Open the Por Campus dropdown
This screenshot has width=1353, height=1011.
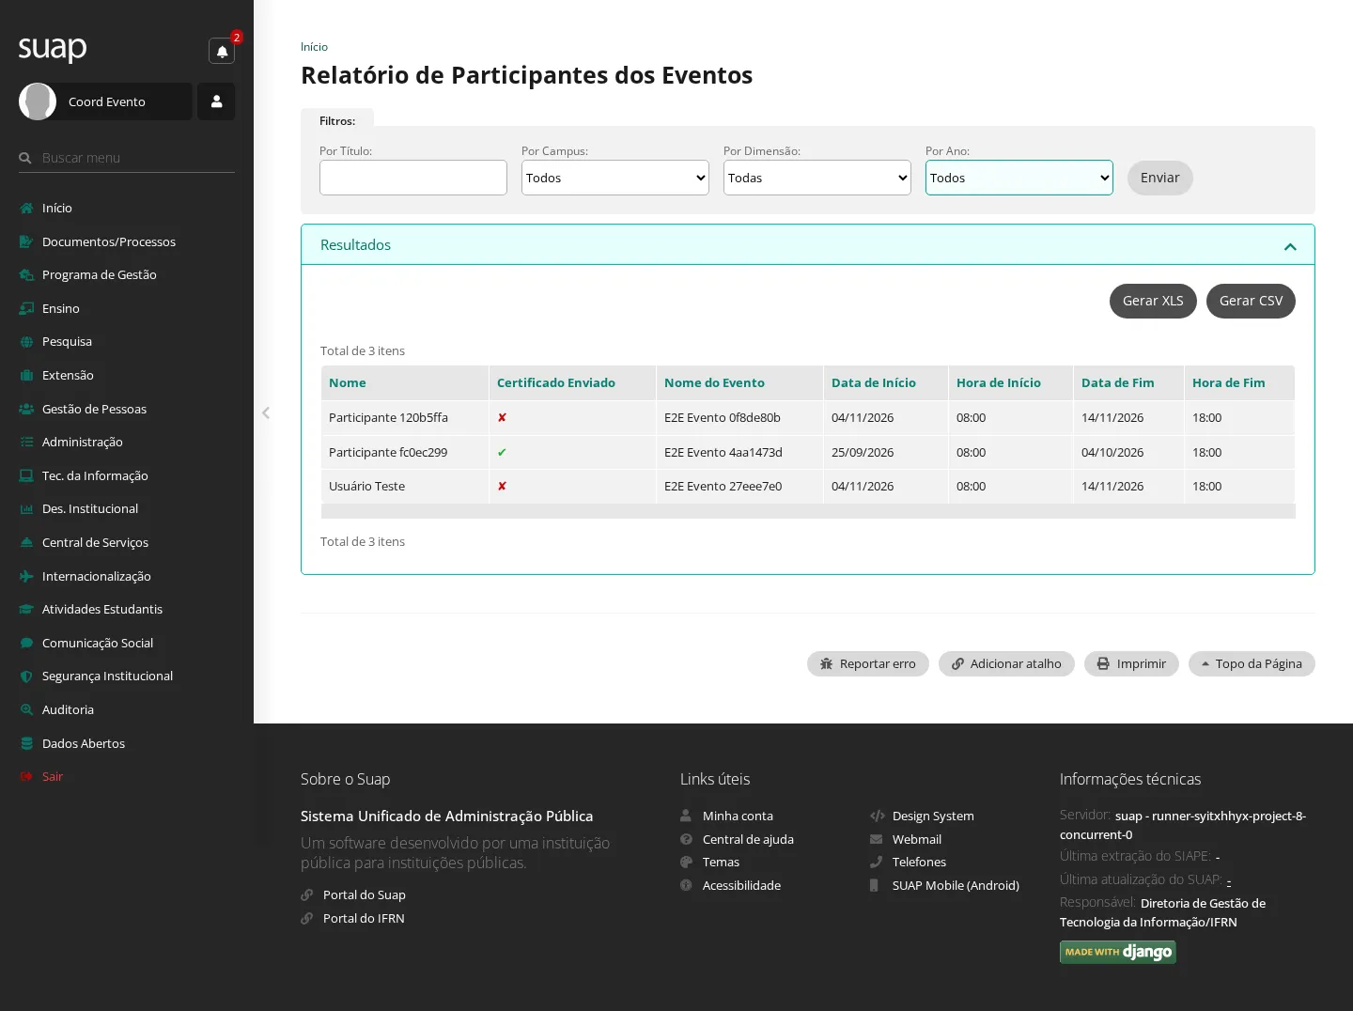click(615, 178)
